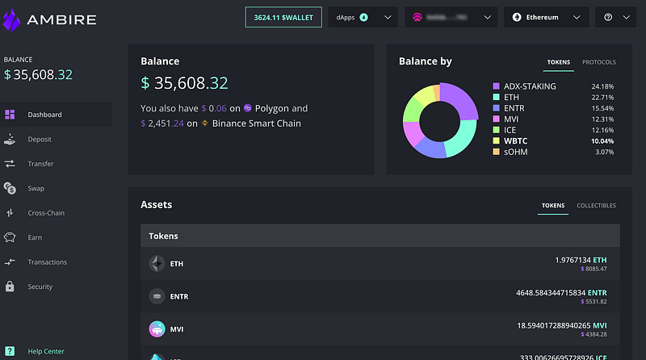The image size is (646, 360).
Task: Expand the account selector chevron
Action: tap(488, 17)
